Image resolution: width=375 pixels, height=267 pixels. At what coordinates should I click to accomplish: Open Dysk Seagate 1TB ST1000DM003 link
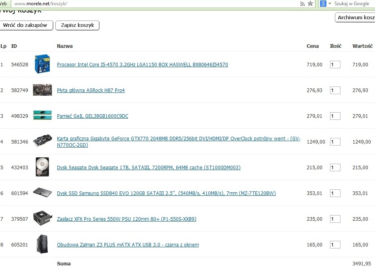pyautogui.click(x=149, y=167)
